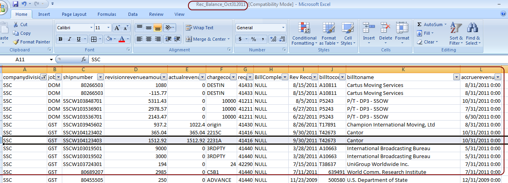Image resolution: width=508 pixels, height=183 pixels.
Task: Click the Undo icon in Quick Access toolbar
Action: click(x=24, y=4)
